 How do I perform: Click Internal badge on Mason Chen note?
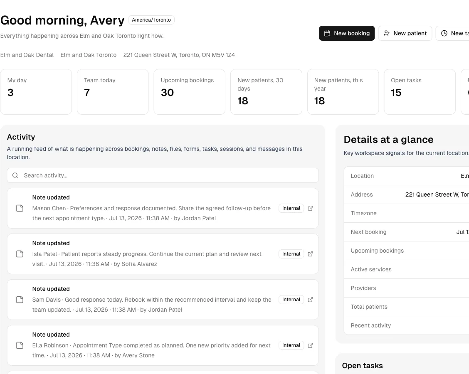(x=291, y=208)
